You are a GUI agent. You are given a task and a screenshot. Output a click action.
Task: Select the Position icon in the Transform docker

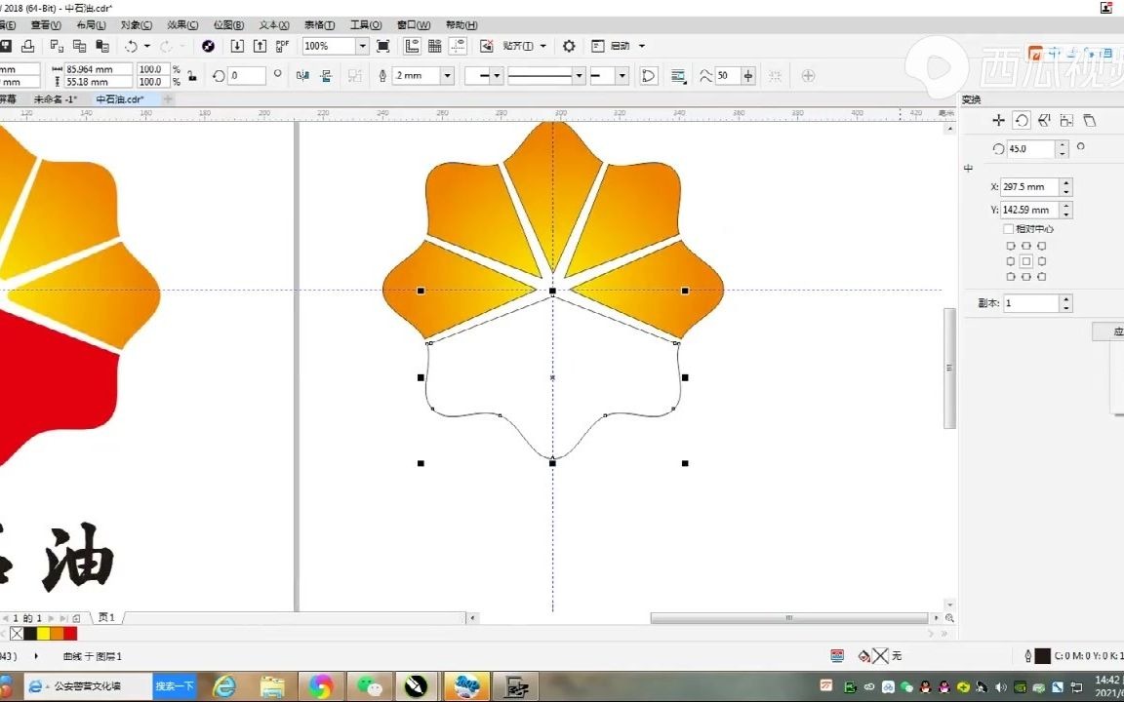997,119
